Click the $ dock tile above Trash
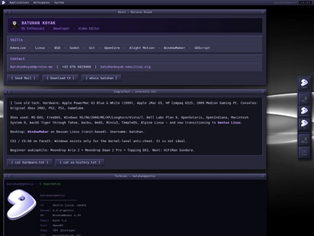This screenshot has height=236, width=314. click(304, 139)
